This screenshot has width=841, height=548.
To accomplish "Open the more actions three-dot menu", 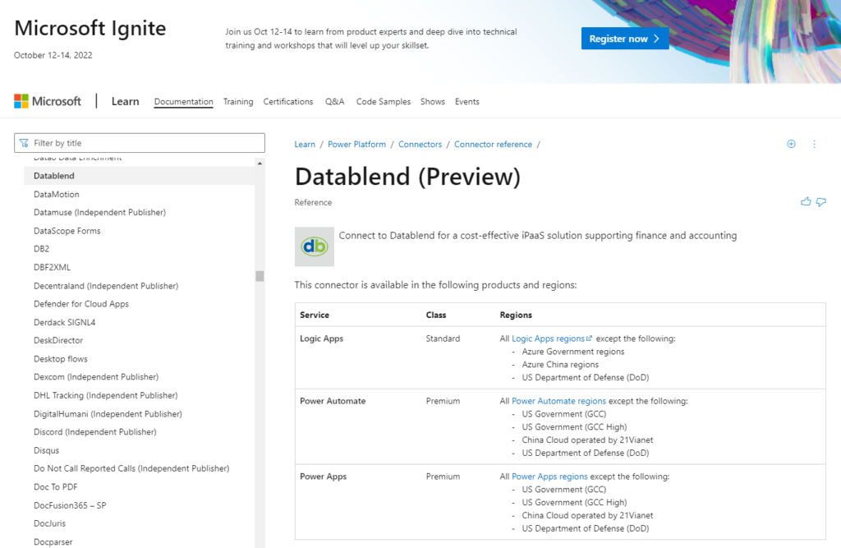I will [x=814, y=144].
